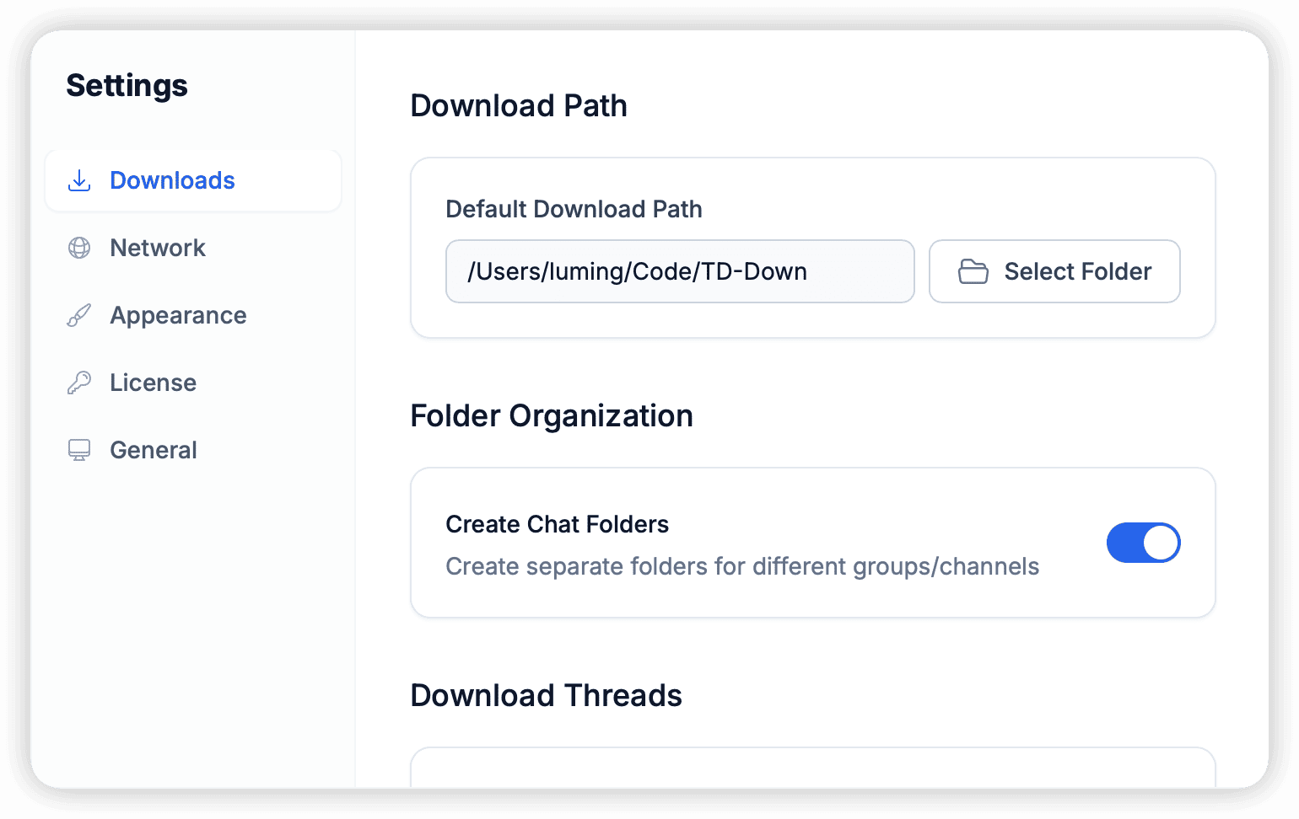Screen dimensions: 1299x819
Task: Click the download arrow icon beside Downloads
Action: 78,180
